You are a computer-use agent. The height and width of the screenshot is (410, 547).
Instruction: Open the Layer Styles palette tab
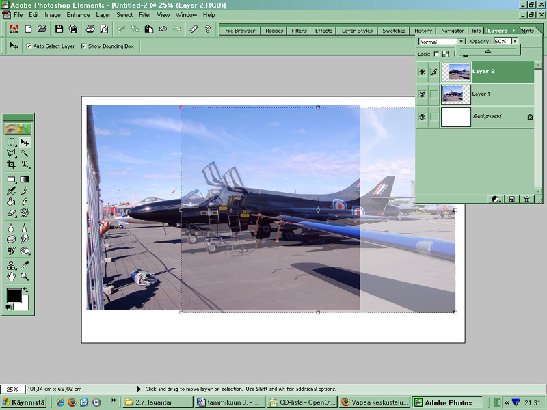click(x=357, y=31)
